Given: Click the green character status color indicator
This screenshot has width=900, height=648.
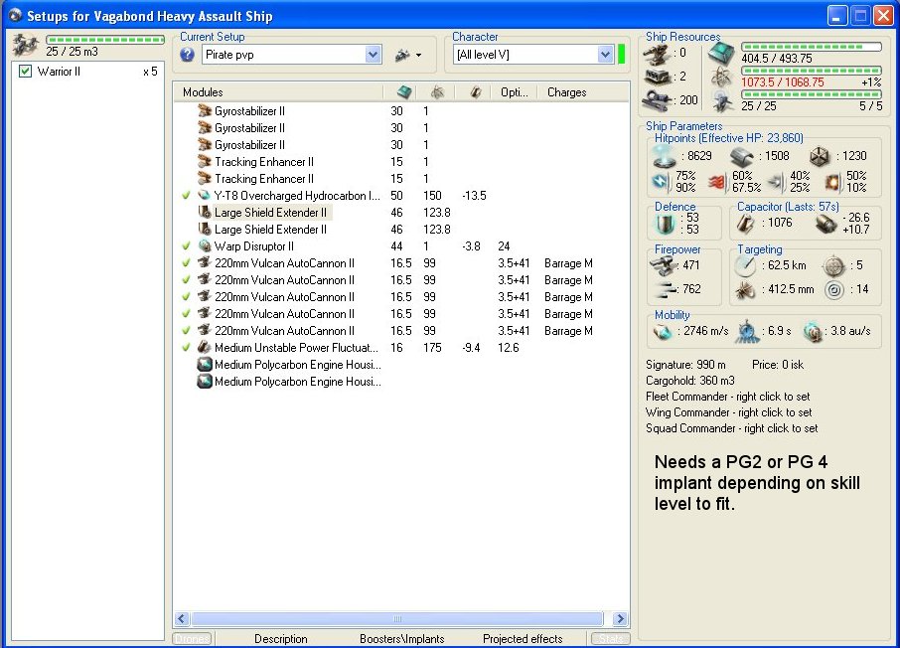Looking at the screenshot, I should click(622, 55).
